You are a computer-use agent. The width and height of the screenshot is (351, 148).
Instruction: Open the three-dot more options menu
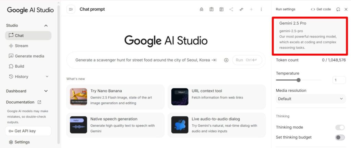(261, 9)
